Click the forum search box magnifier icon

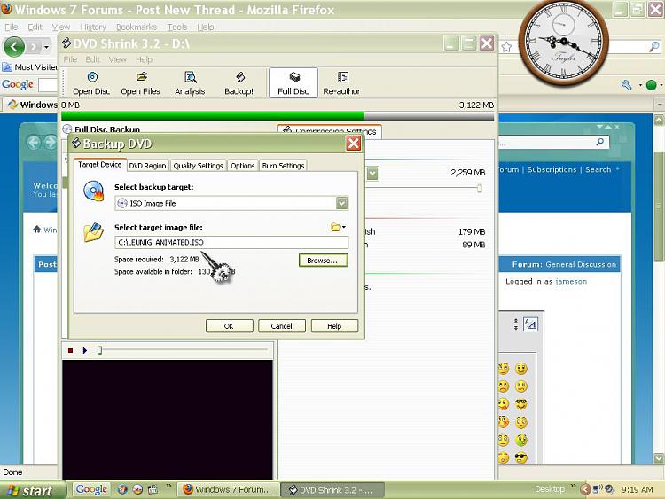pos(599,142)
